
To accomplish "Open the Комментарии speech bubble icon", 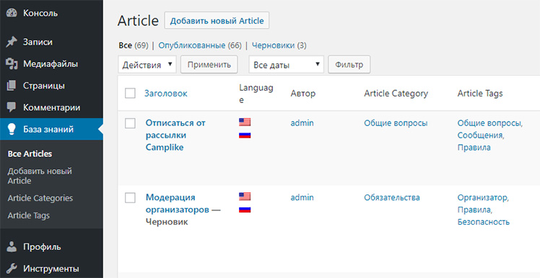I will point(12,107).
